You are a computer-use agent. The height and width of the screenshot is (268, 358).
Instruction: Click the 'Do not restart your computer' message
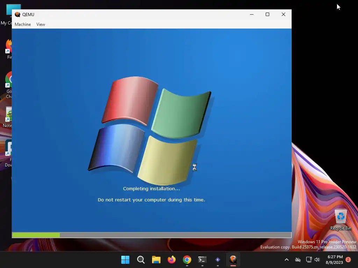tap(151, 200)
